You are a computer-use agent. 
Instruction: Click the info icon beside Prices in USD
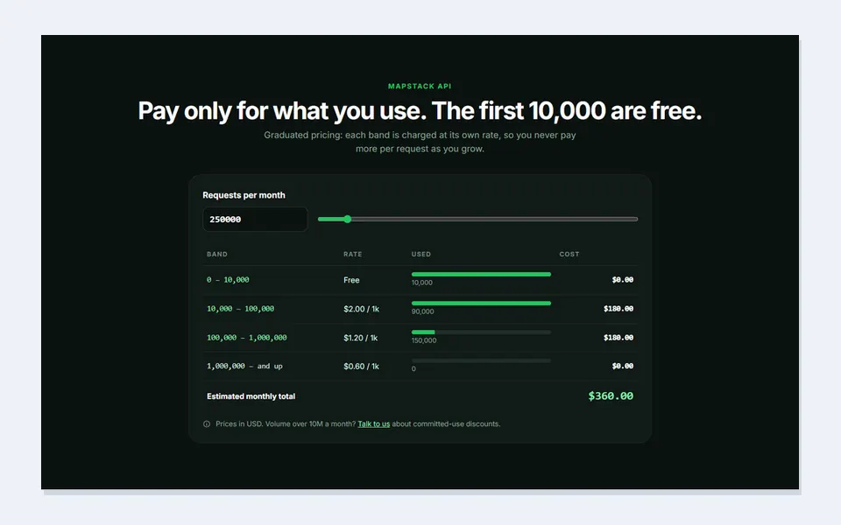pos(207,423)
